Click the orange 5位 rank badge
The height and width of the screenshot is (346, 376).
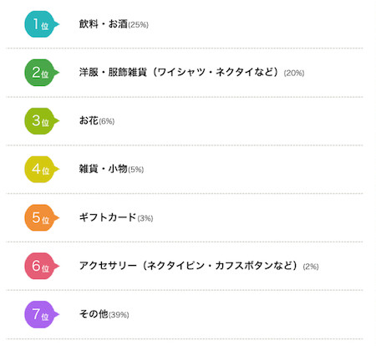click(x=42, y=217)
